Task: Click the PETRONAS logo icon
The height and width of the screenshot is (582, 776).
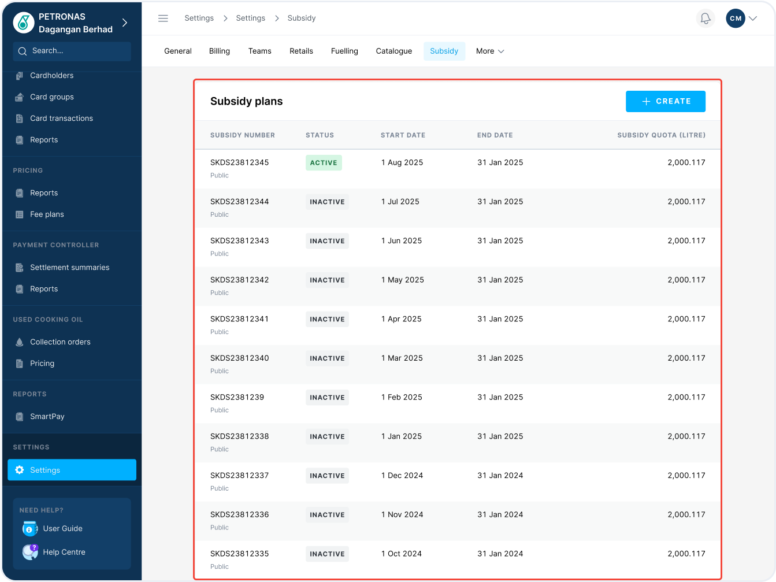Action: point(24,23)
